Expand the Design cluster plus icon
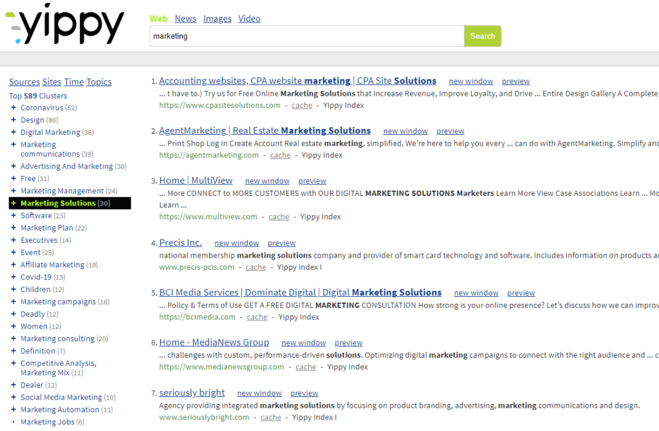This screenshot has width=659, height=431. click(14, 119)
